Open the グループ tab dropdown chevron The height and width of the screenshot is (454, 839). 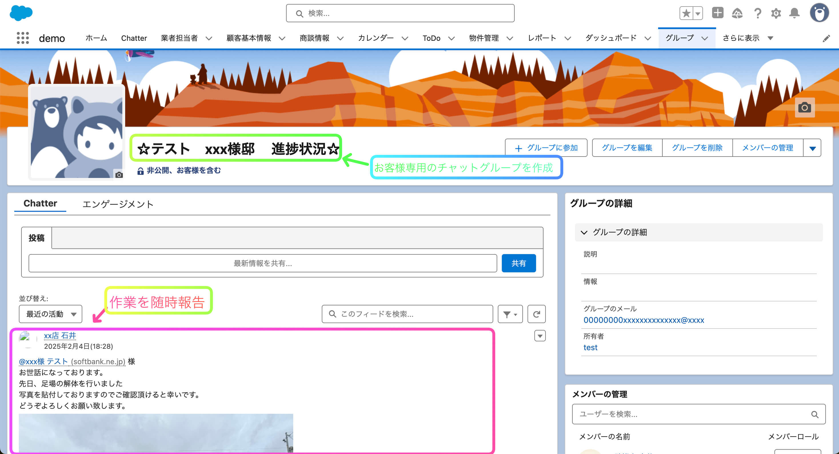click(x=705, y=38)
